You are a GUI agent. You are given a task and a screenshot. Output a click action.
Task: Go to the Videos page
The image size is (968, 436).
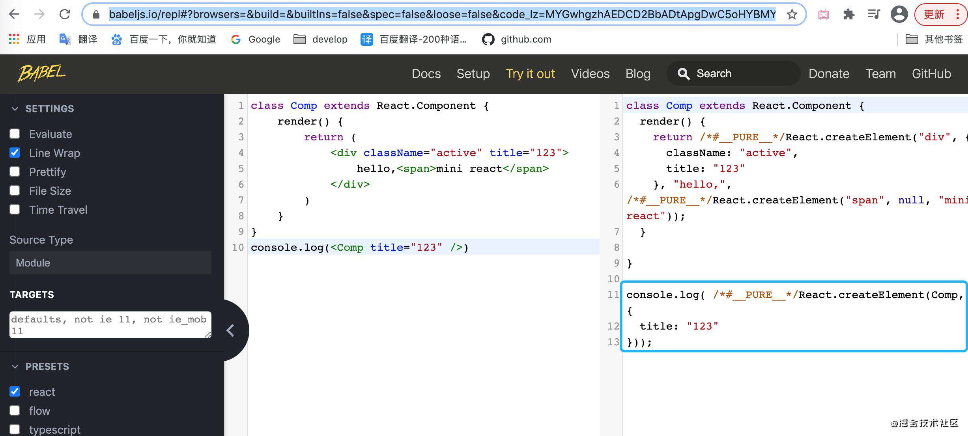(590, 74)
